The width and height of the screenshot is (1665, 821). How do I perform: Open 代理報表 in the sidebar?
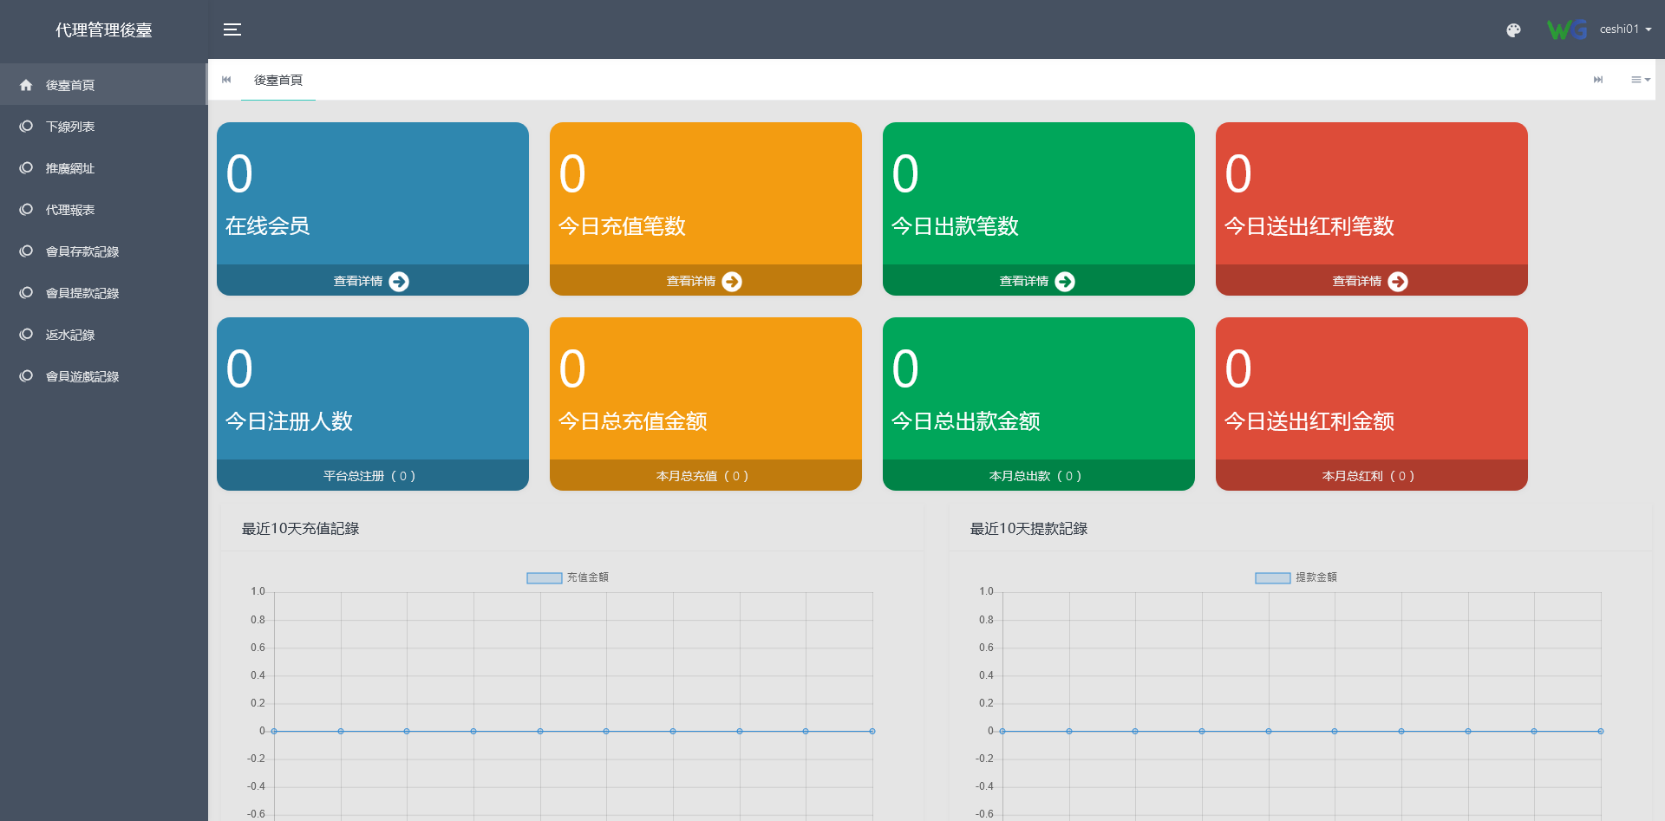[x=70, y=210]
